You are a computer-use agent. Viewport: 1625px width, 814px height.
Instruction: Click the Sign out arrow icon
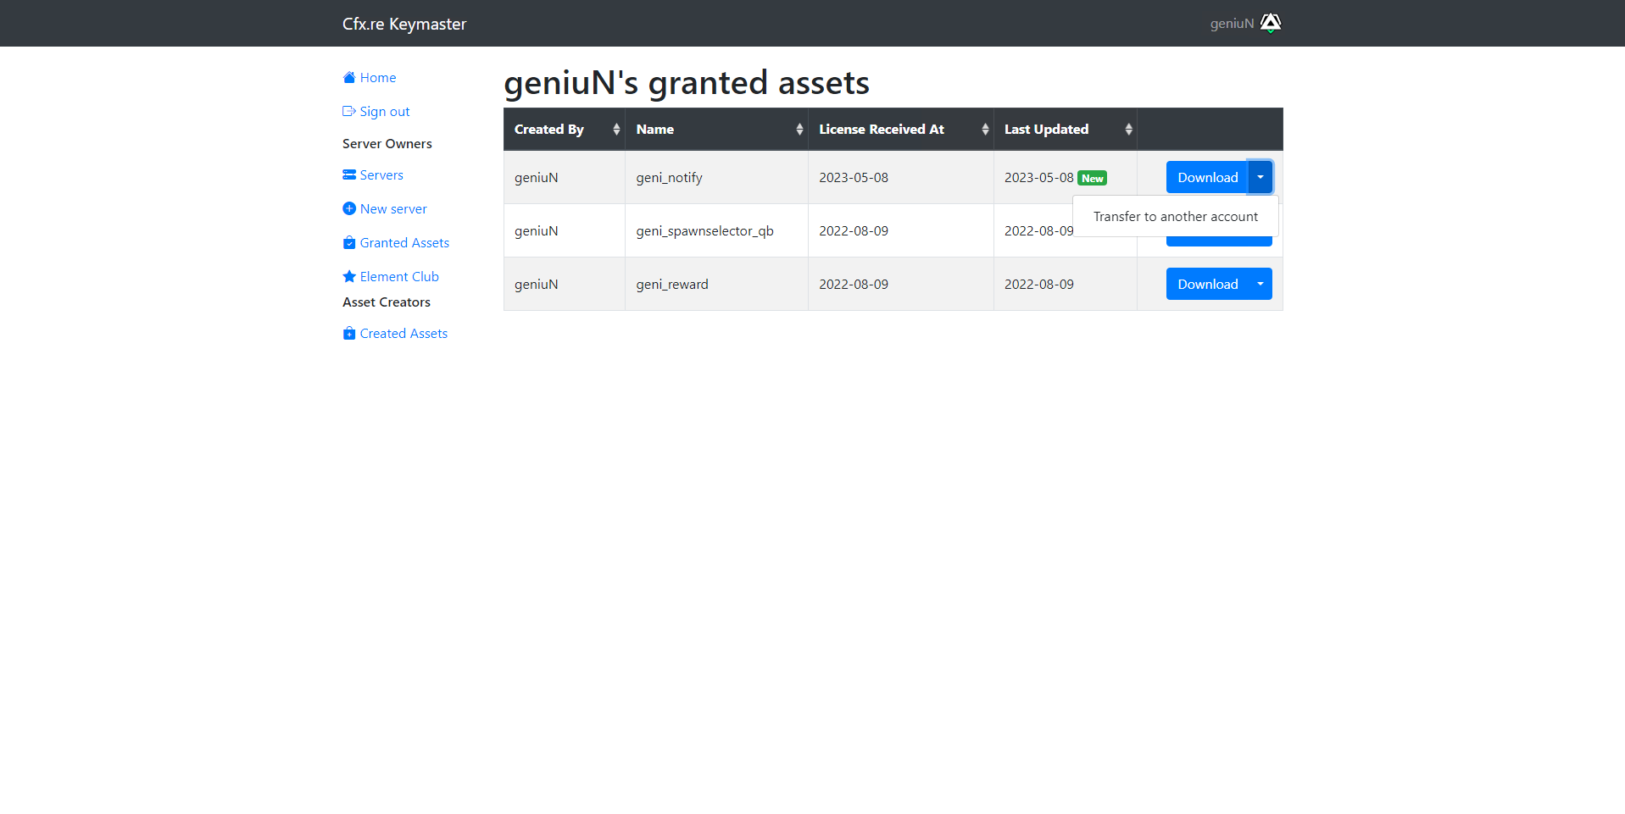[x=348, y=112]
